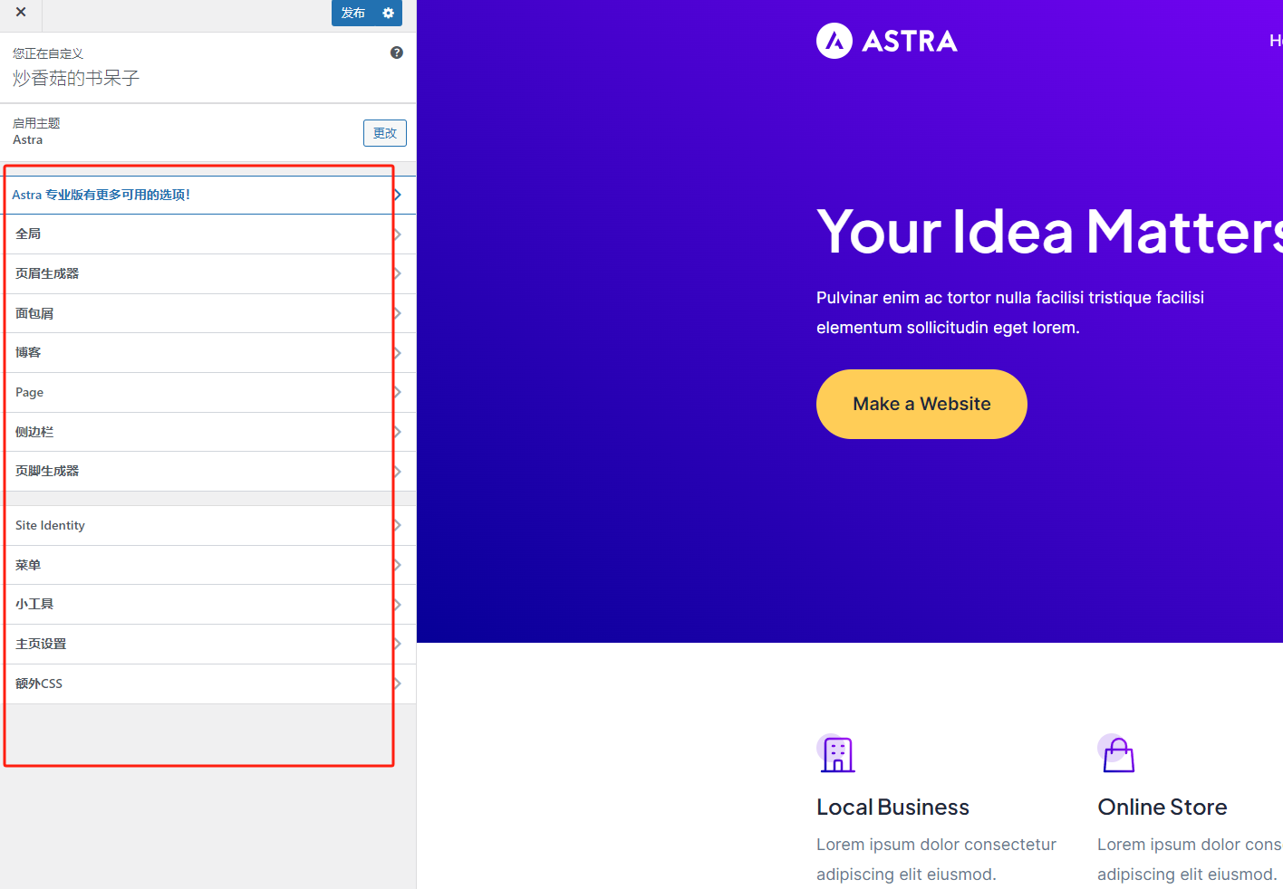Viewport: 1283px width, 889px height.
Task: Click the Local Business building icon
Action: click(x=836, y=753)
